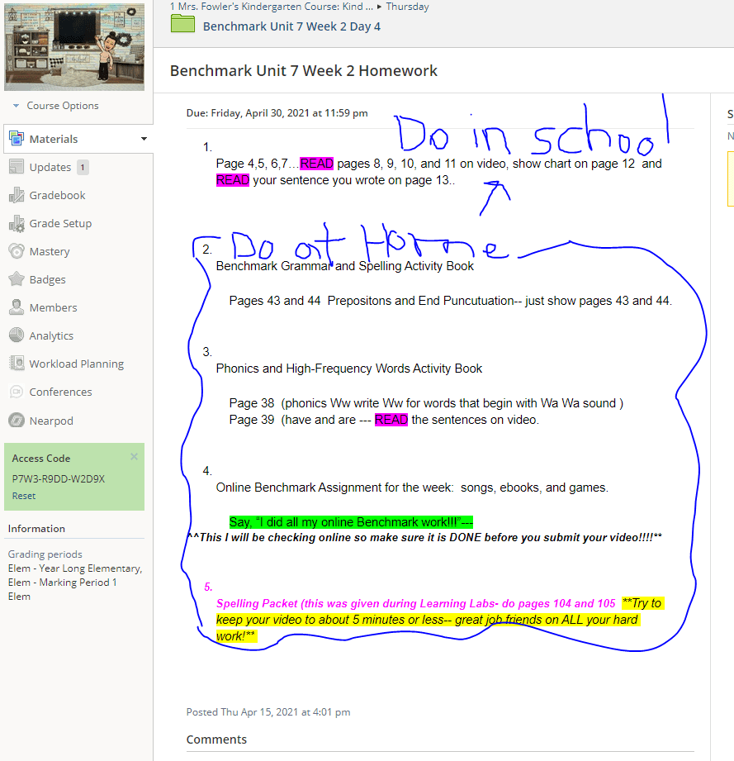Open the Gradebook section
Screen dimensions: 734x761
57,196
